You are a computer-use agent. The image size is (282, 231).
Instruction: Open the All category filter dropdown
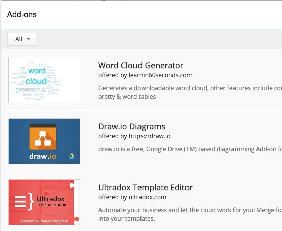click(x=22, y=39)
